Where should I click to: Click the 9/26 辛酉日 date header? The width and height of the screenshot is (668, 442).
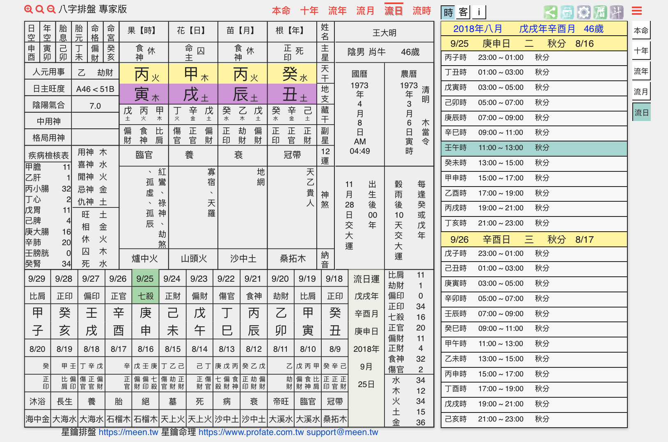pos(534,239)
